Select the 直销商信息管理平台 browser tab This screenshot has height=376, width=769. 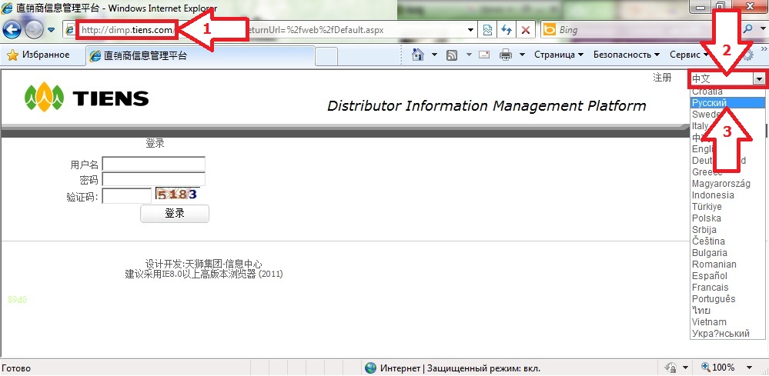200,56
